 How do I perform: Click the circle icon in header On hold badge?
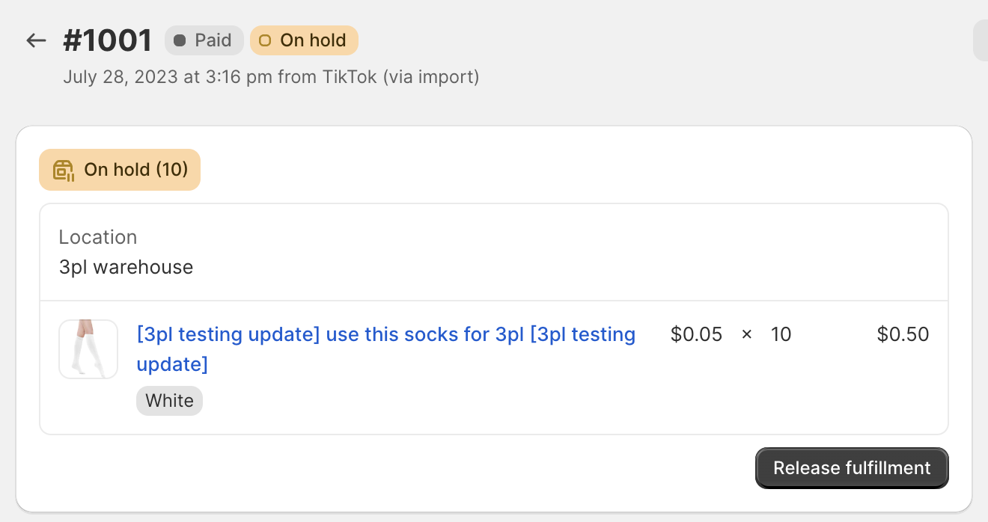tap(264, 40)
